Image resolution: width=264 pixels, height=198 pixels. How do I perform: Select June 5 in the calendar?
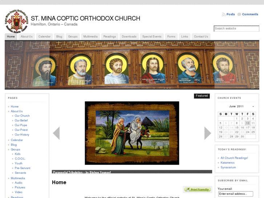click(220, 123)
